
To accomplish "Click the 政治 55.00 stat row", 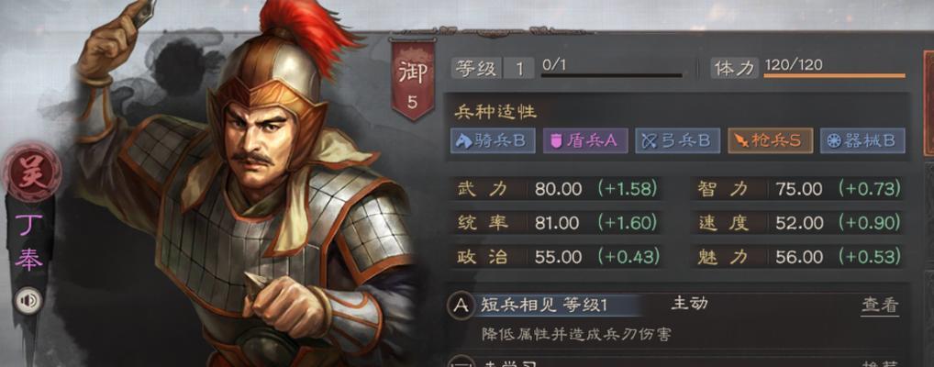I will click(558, 258).
